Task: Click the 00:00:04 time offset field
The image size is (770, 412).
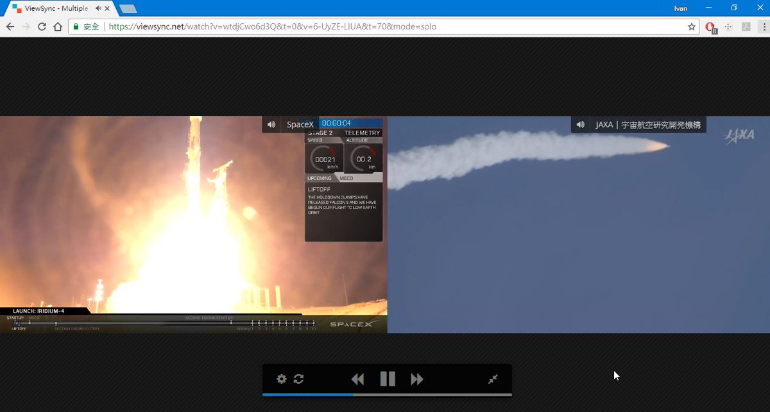Action: tap(350, 123)
